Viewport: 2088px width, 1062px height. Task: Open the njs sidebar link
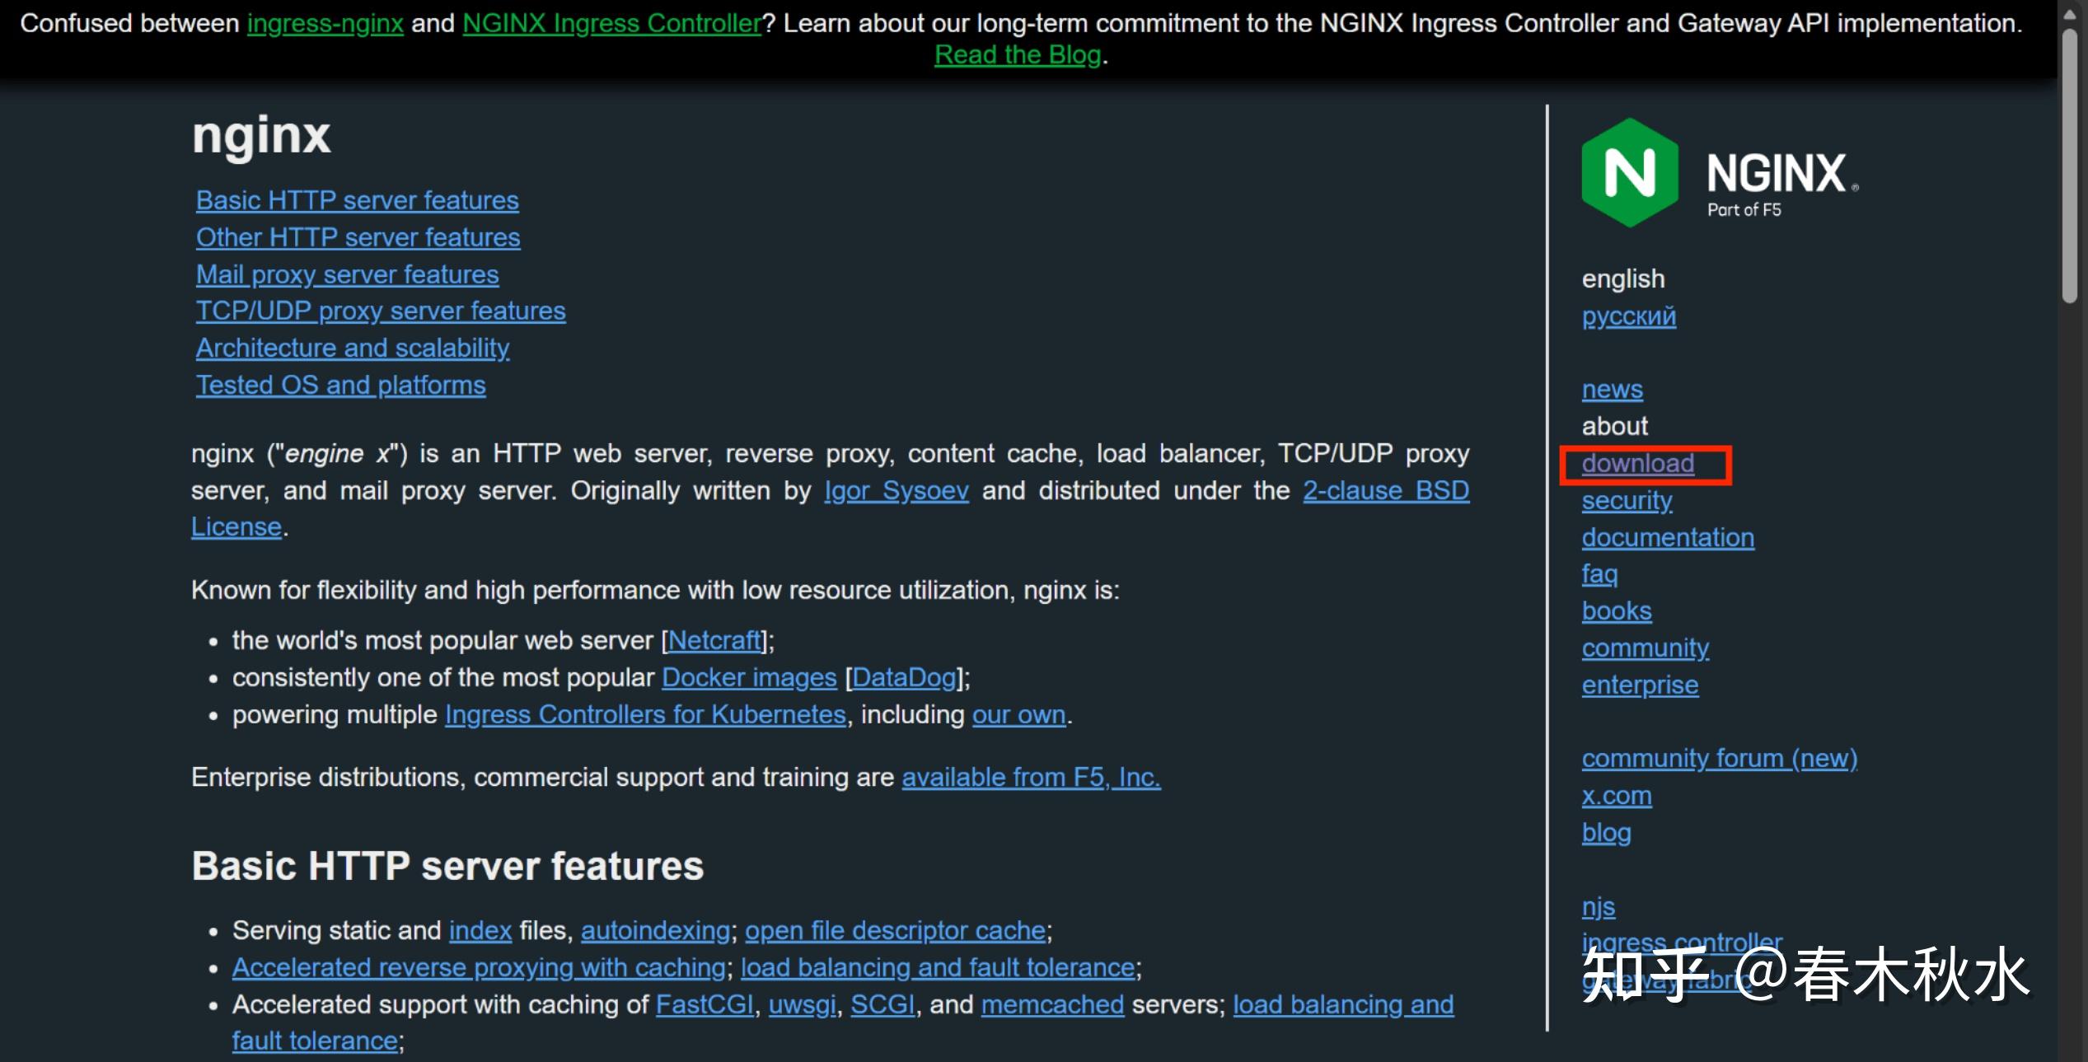point(1598,906)
